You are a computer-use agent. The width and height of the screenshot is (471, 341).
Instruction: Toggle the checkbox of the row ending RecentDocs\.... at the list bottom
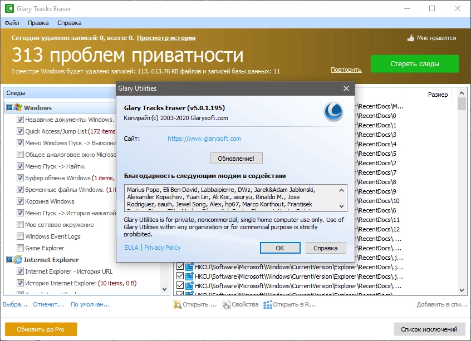coord(180,286)
